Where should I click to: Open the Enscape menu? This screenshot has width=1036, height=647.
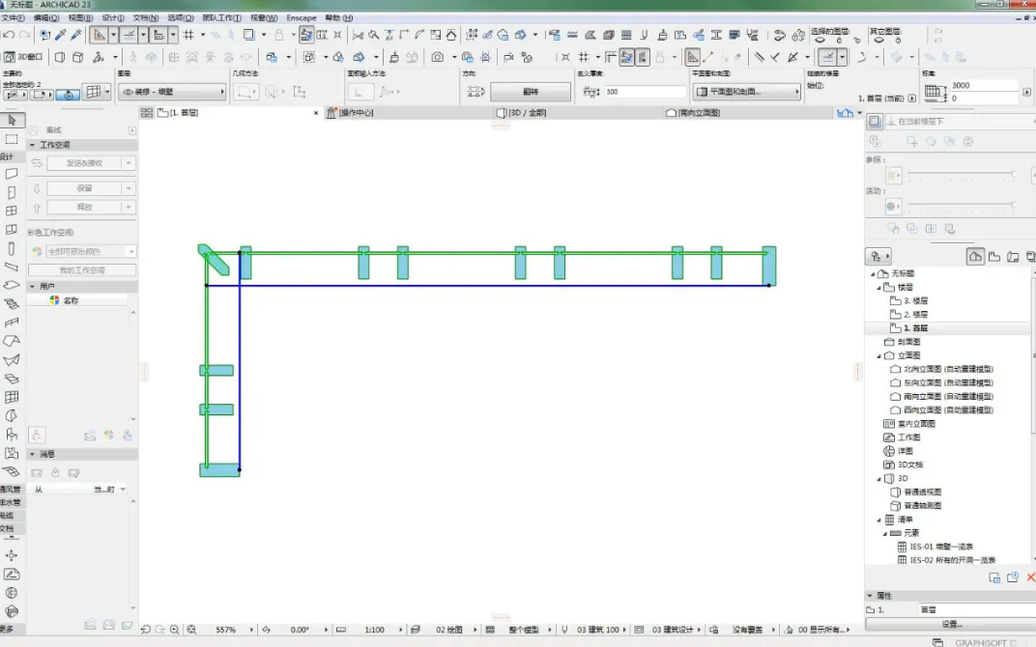coord(302,17)
